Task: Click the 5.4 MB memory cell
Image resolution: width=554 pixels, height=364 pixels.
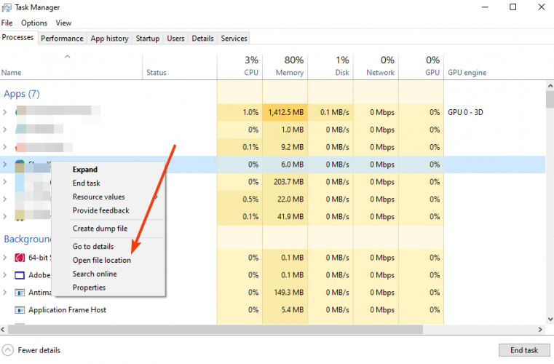Action: 285,310
